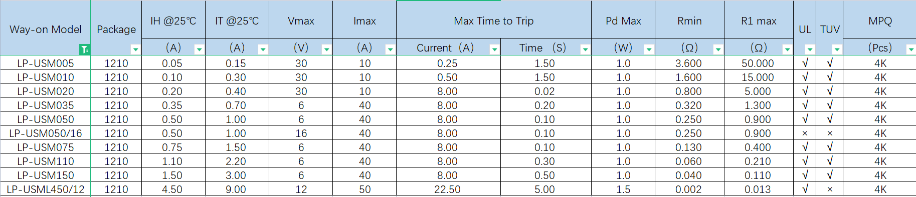Click the LP-USML450/12 model cell
The image size is (916, 197).
tap(46, 189)
